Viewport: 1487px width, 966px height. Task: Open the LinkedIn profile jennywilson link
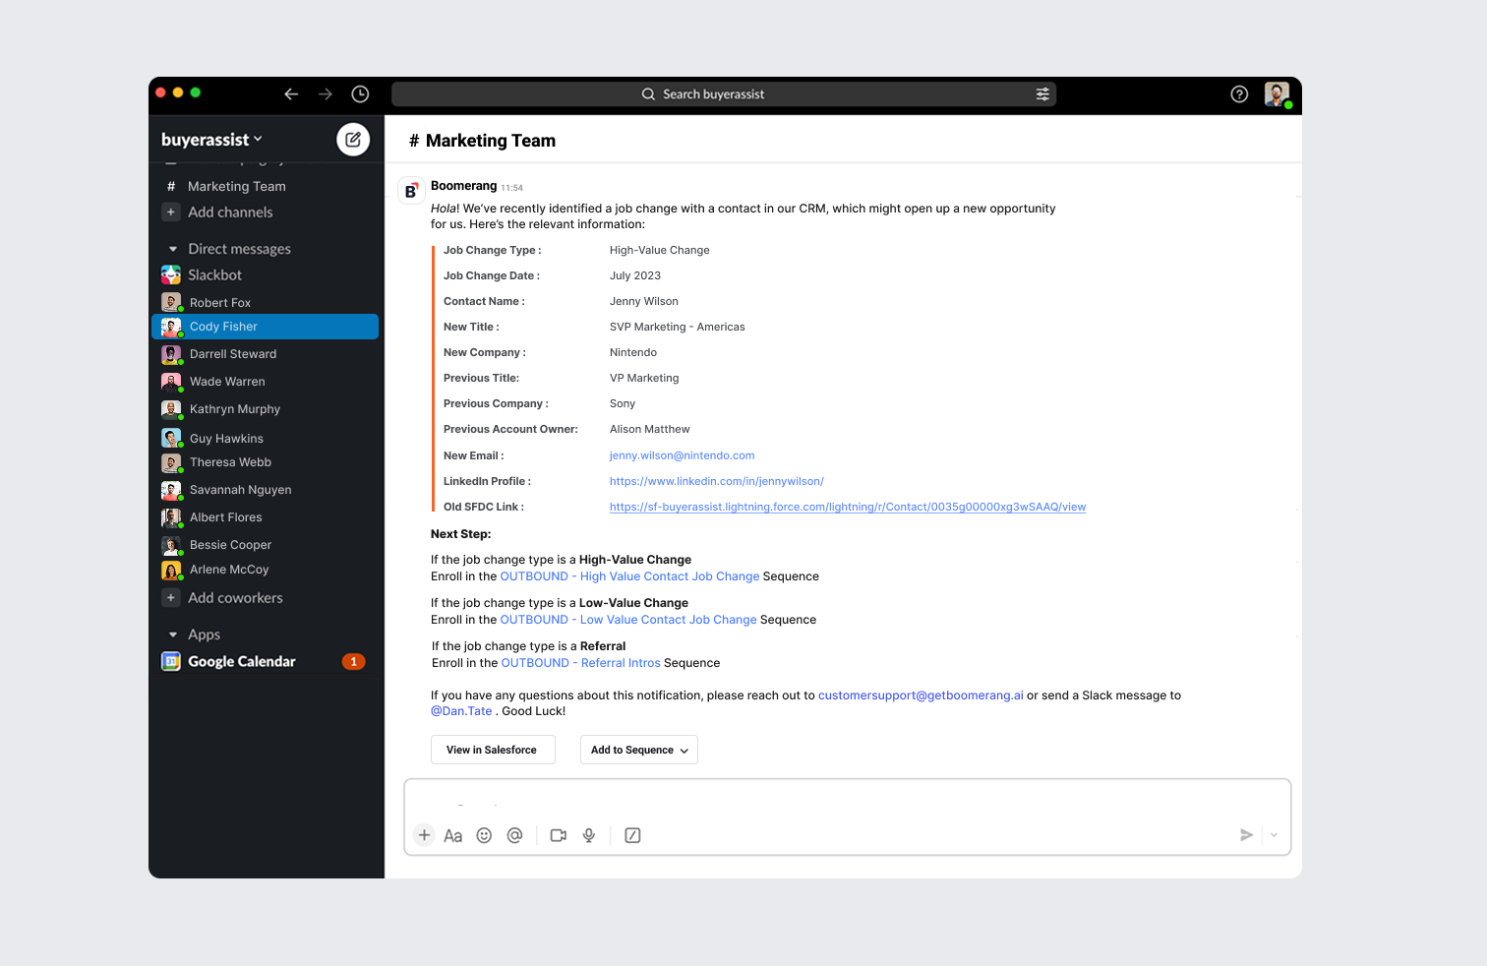[716, 481]
